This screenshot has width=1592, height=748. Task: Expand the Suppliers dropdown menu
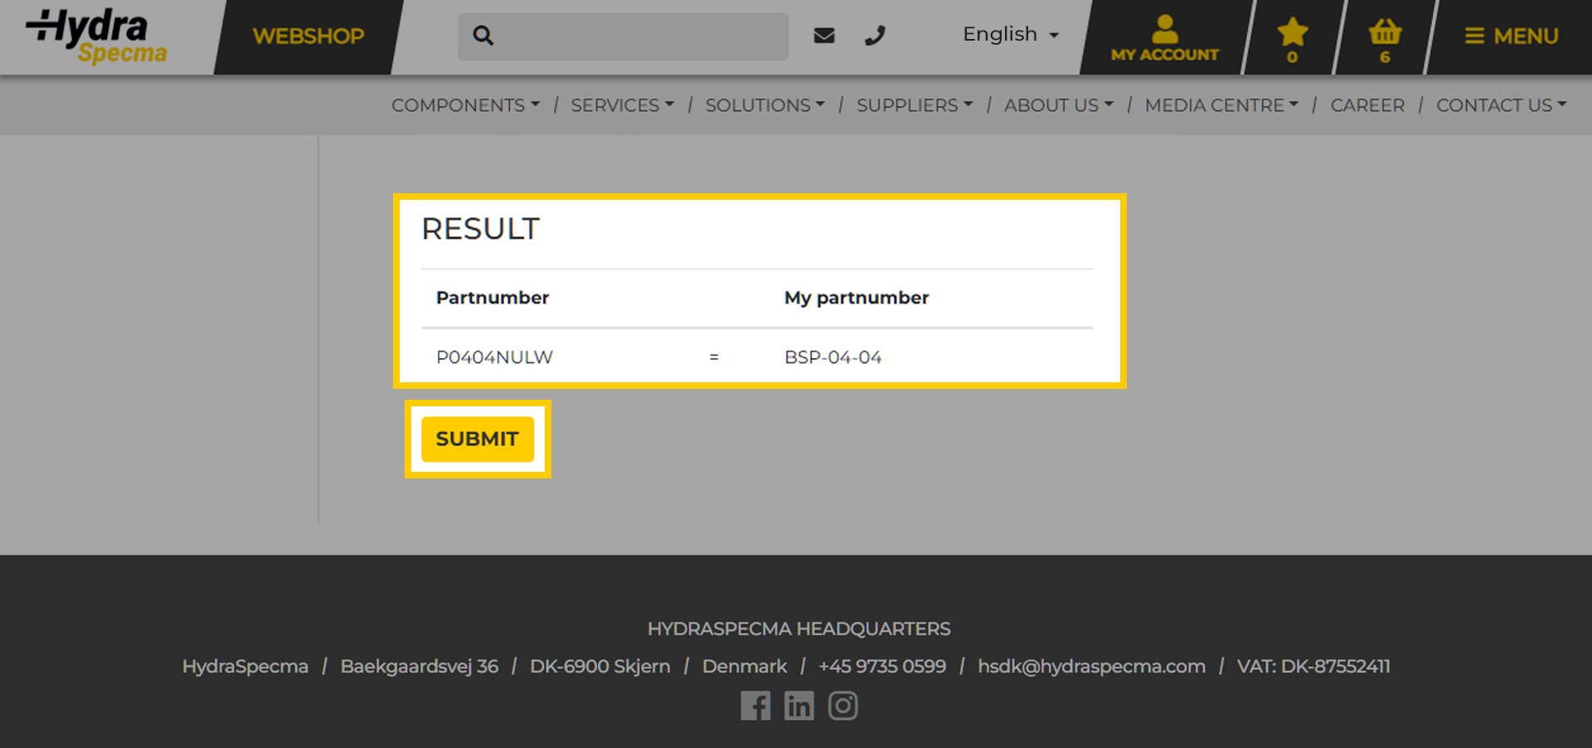point(914,105)
